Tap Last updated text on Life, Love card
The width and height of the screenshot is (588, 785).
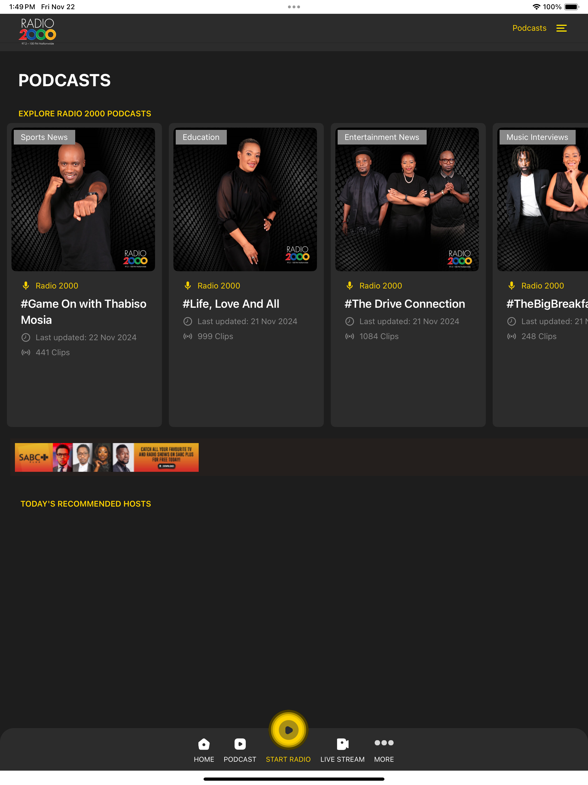[x=247, y=322]
